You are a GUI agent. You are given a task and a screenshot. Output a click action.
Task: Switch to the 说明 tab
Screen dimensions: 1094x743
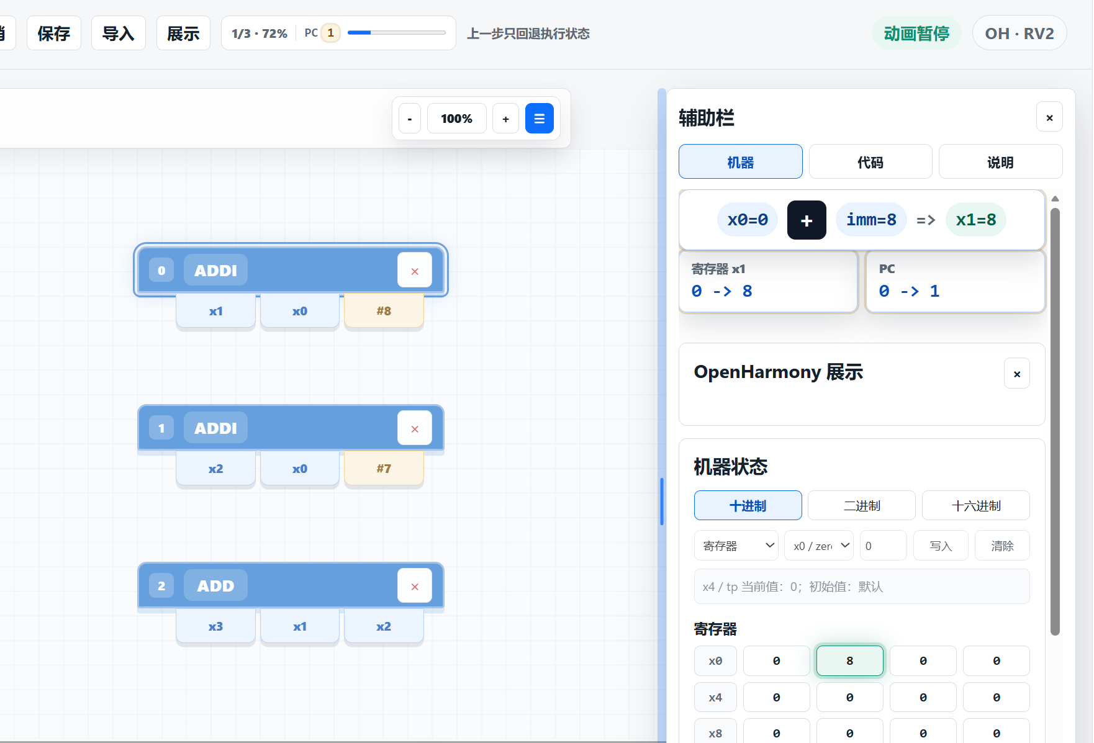click(1000, 162)
